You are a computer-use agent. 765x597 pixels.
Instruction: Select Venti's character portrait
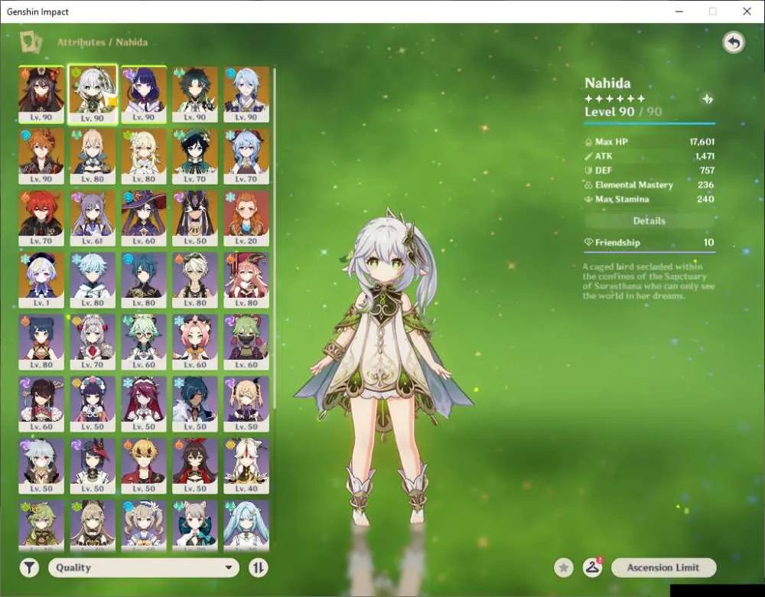(x=195, y=156)
